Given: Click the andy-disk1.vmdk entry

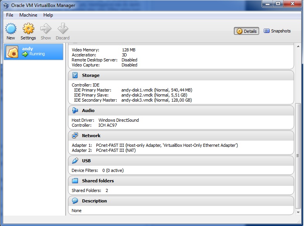Looking at the screenshot, I should tap(157, 90).
